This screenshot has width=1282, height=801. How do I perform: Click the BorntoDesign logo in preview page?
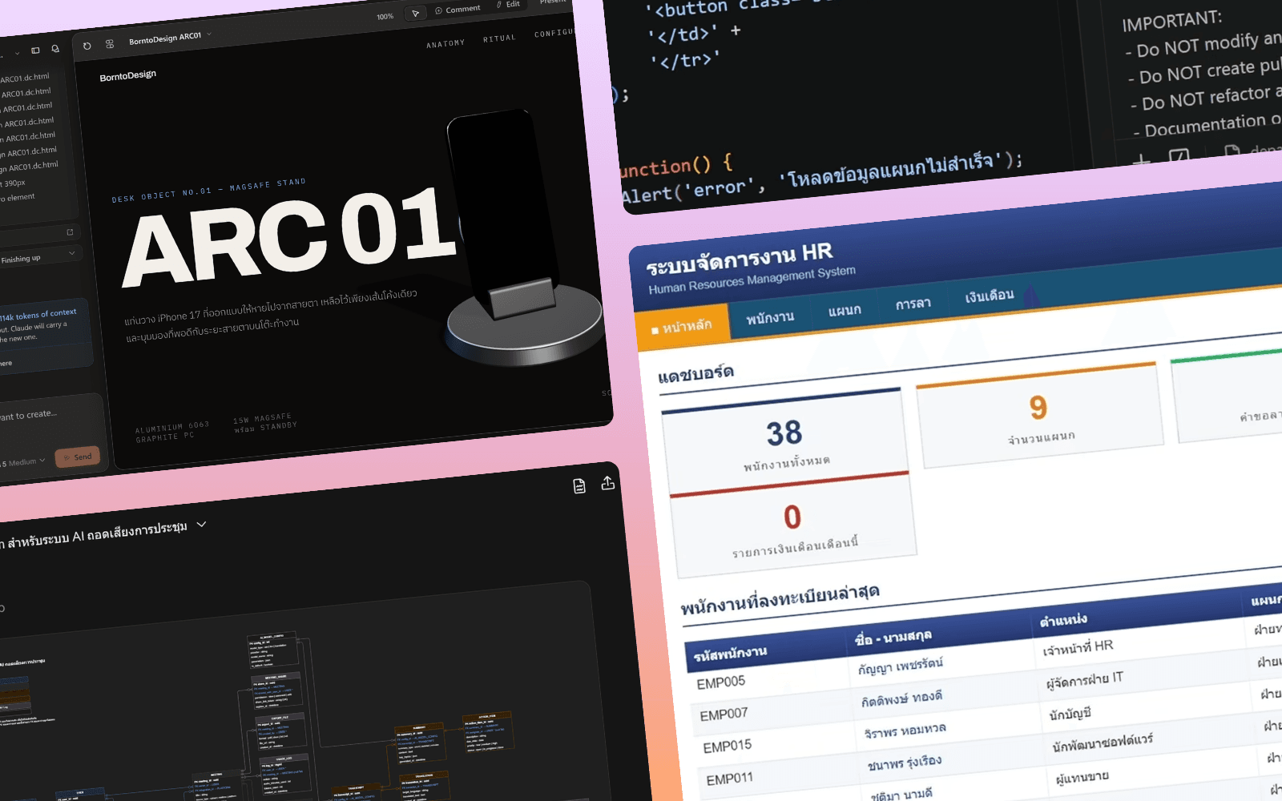click(x=128, y=76)
